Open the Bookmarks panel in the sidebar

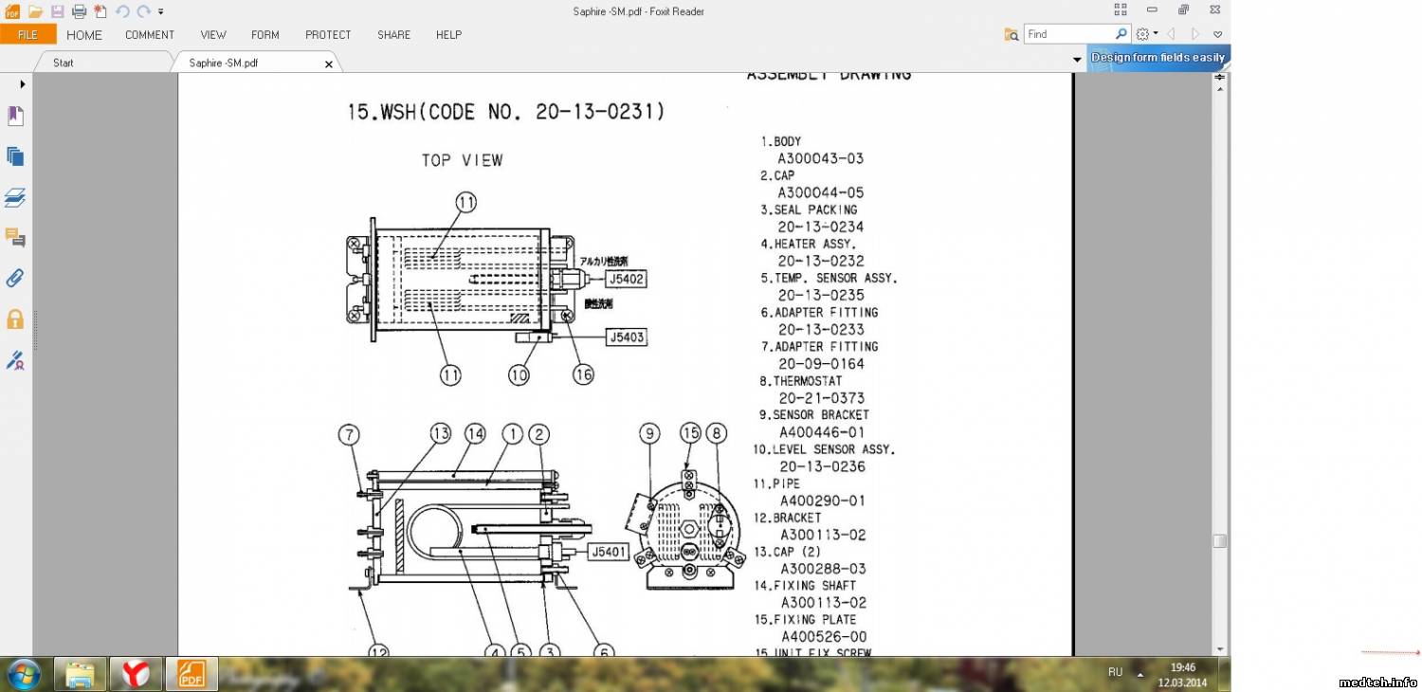click(15, 116)
